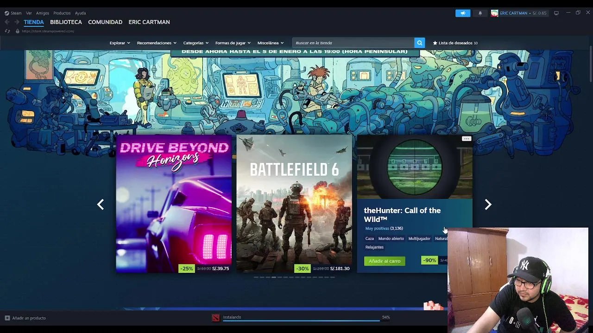593x333 pixels.
Task: Open the ERIC CARTMAN profile tab
Action: 149,22
